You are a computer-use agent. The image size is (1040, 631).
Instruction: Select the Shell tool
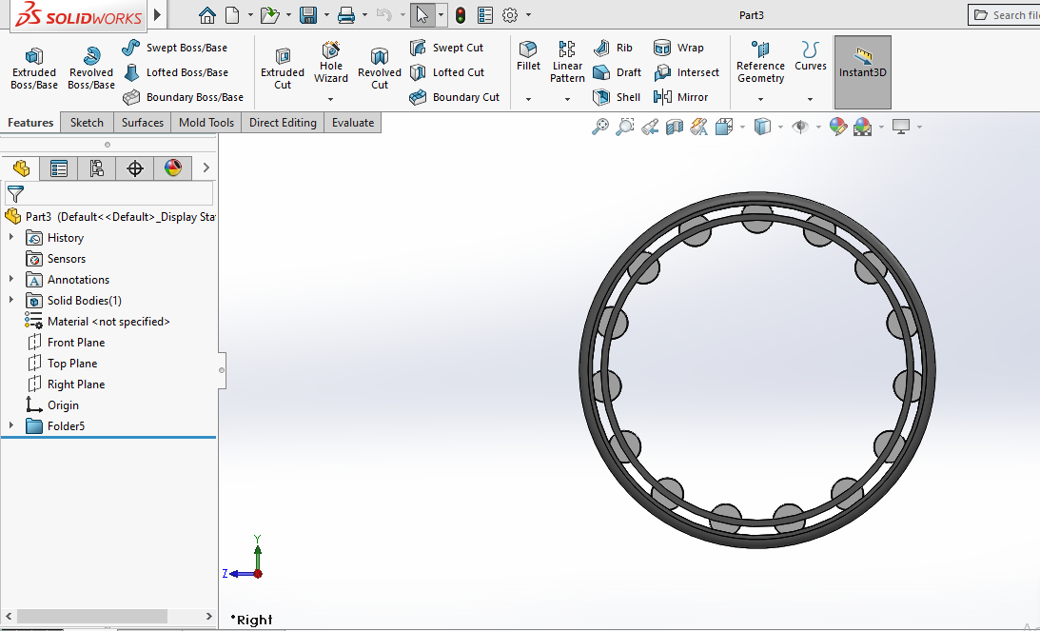(617, 97)
